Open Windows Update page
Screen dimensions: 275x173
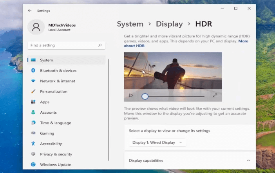pos(55,165)
